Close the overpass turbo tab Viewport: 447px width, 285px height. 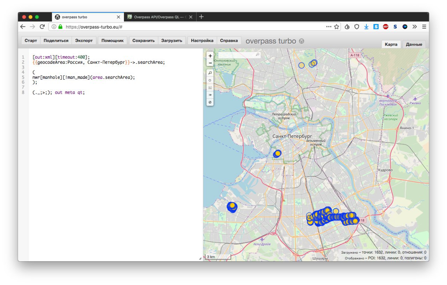[118, 17]
